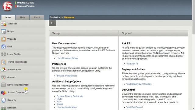Viewport: 195px width, 110px height.
Task: Open the DNS setup option link
Action: click(x=59, y=99)
